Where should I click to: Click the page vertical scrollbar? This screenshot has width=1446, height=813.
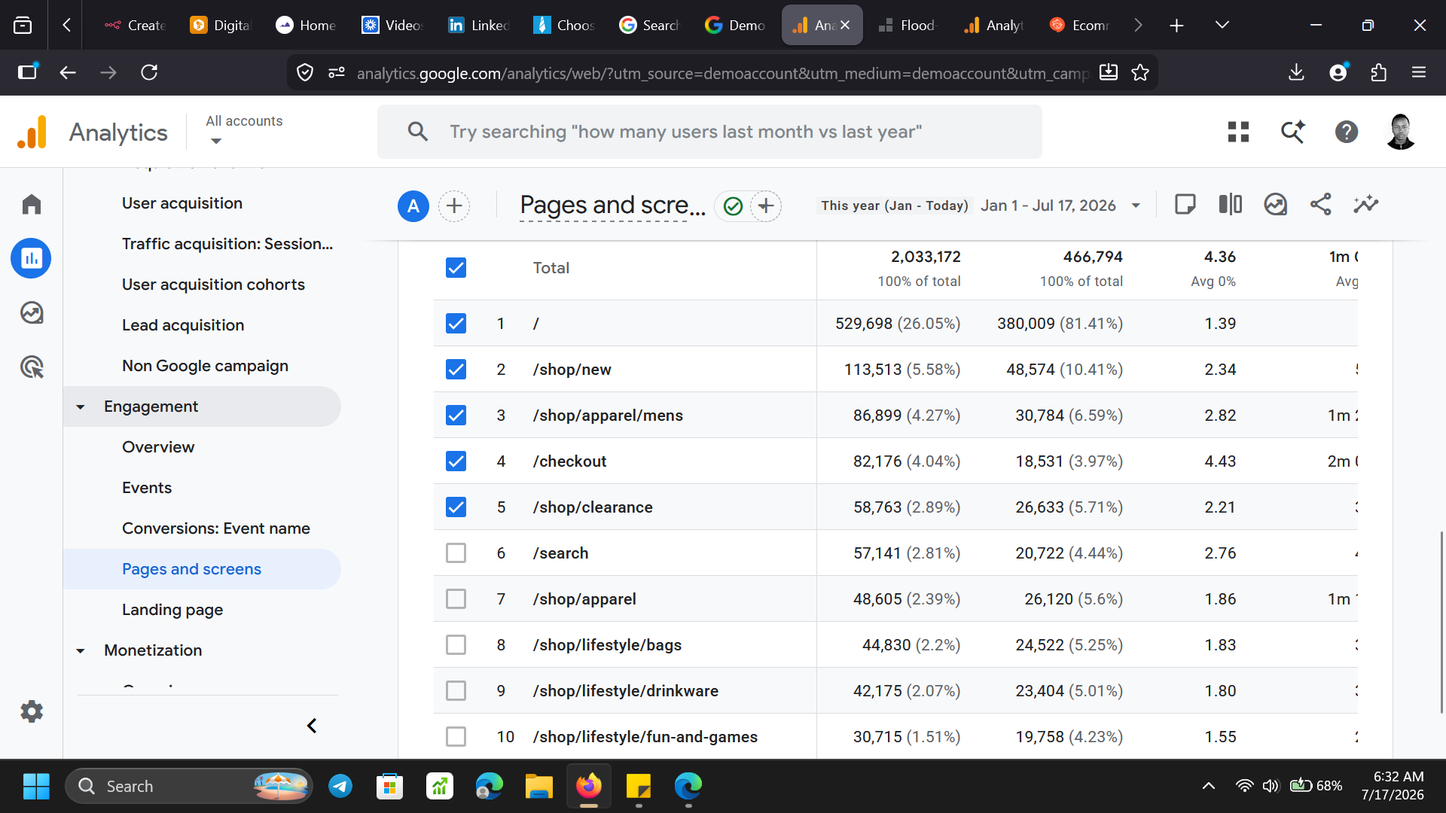click(x=1441, y=622)
